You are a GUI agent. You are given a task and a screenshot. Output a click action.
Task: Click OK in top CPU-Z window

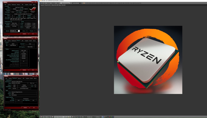(33, 34)
